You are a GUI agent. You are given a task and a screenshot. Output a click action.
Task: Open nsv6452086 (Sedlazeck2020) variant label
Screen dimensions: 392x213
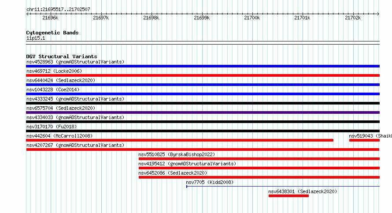click(173, 173)
